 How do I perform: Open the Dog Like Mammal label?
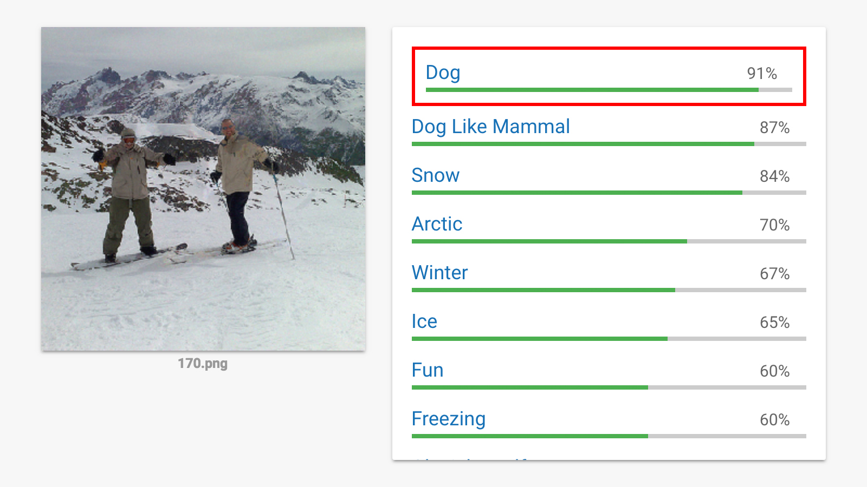tap(490, 127)
